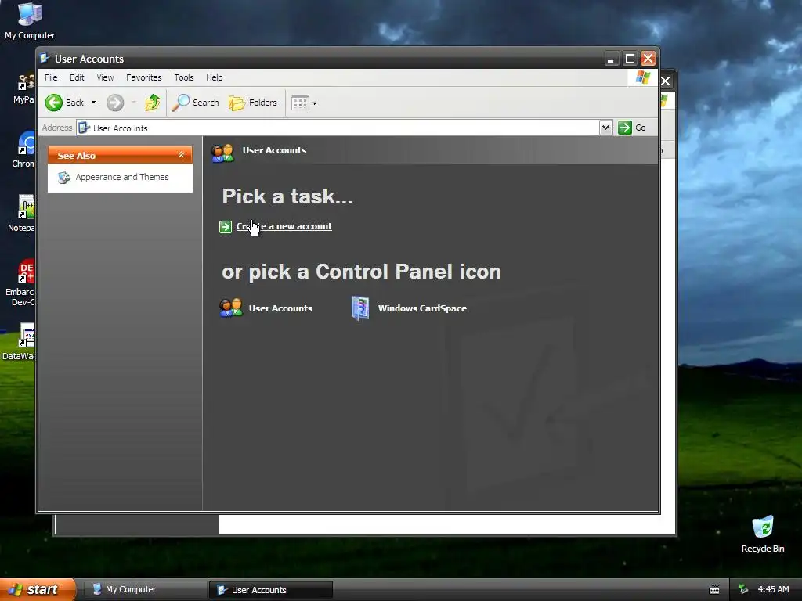Click the Up folder toolbar icon
802x601 pixels.
tap(152, 103)
